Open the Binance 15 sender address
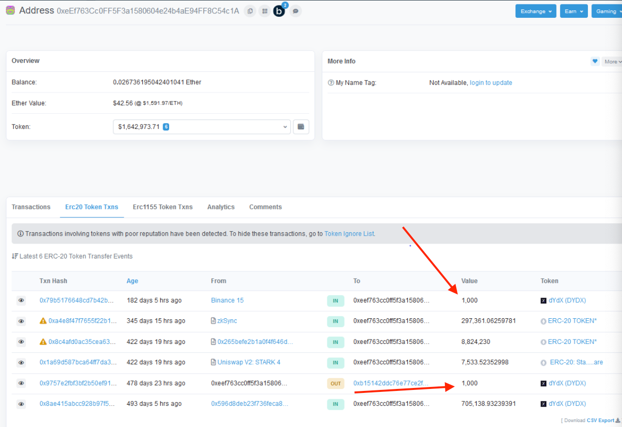The height and width of the screenshot is (427, 622). pos(227,300)
